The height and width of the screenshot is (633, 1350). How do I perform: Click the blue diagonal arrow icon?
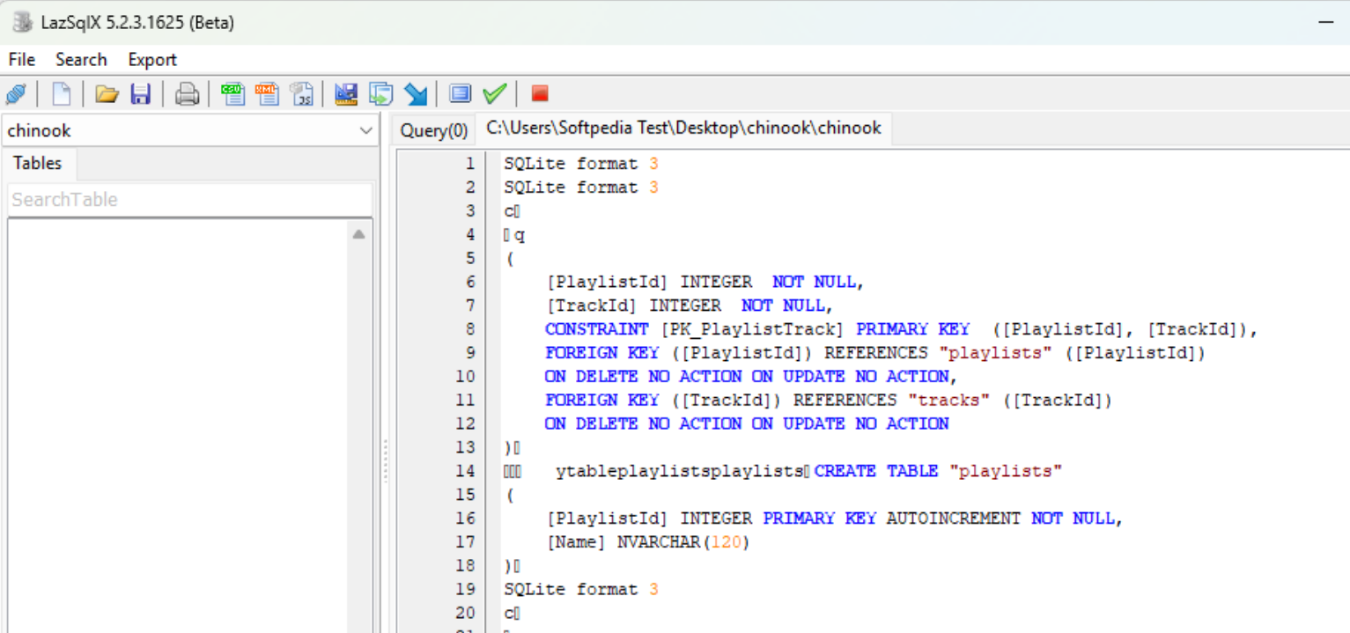click(x=415, y=93)
